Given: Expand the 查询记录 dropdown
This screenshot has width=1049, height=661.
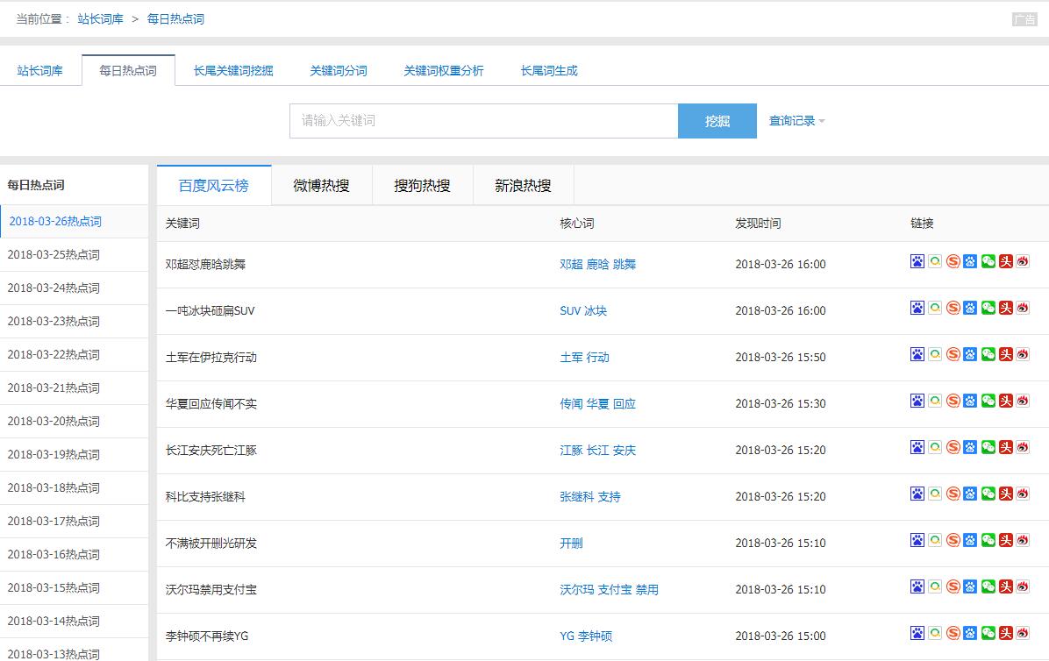Looking at the screenshot, I should (x=794, y=121).
